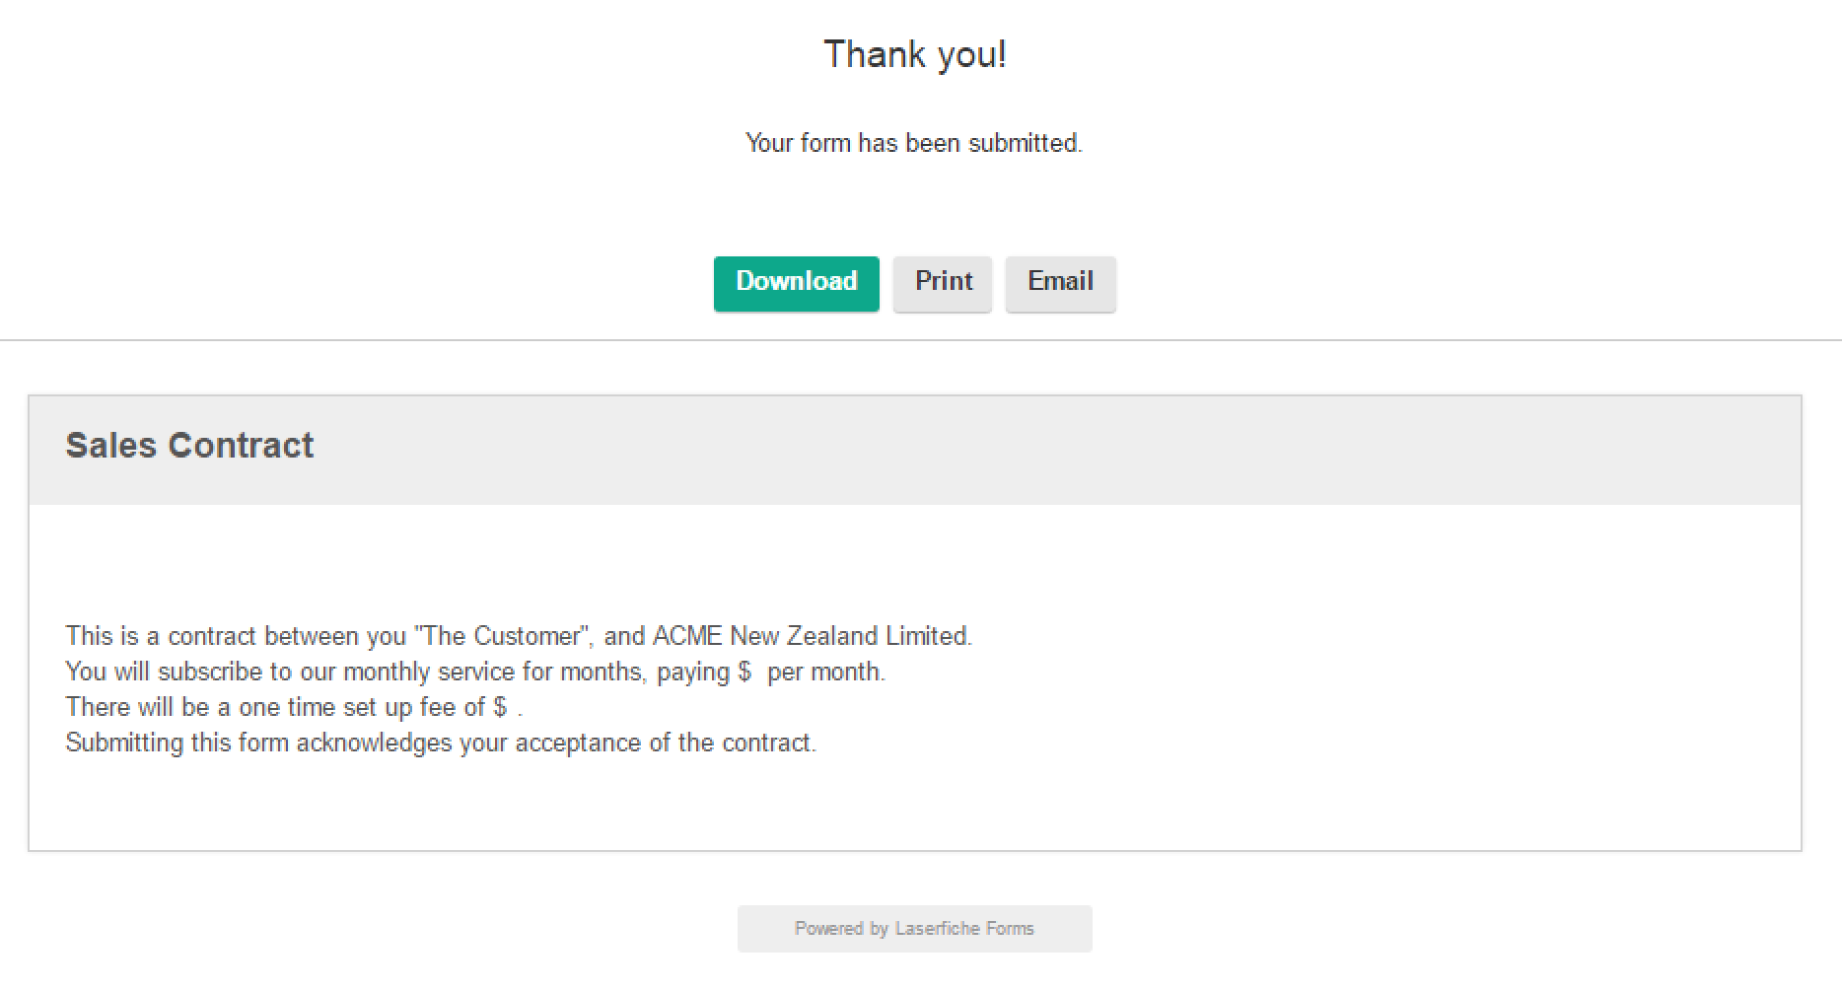Click the dollar sign after 'set up fee of'

[x=500, y=707]
